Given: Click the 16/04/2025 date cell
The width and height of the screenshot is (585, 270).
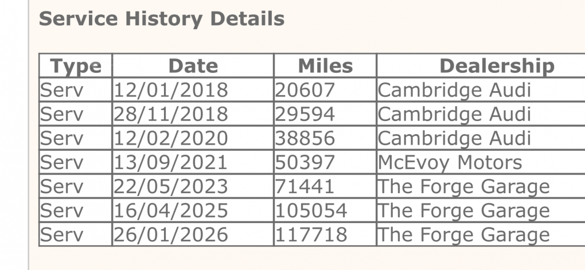Looking at the screenshot, I should [x=171, y=210].
